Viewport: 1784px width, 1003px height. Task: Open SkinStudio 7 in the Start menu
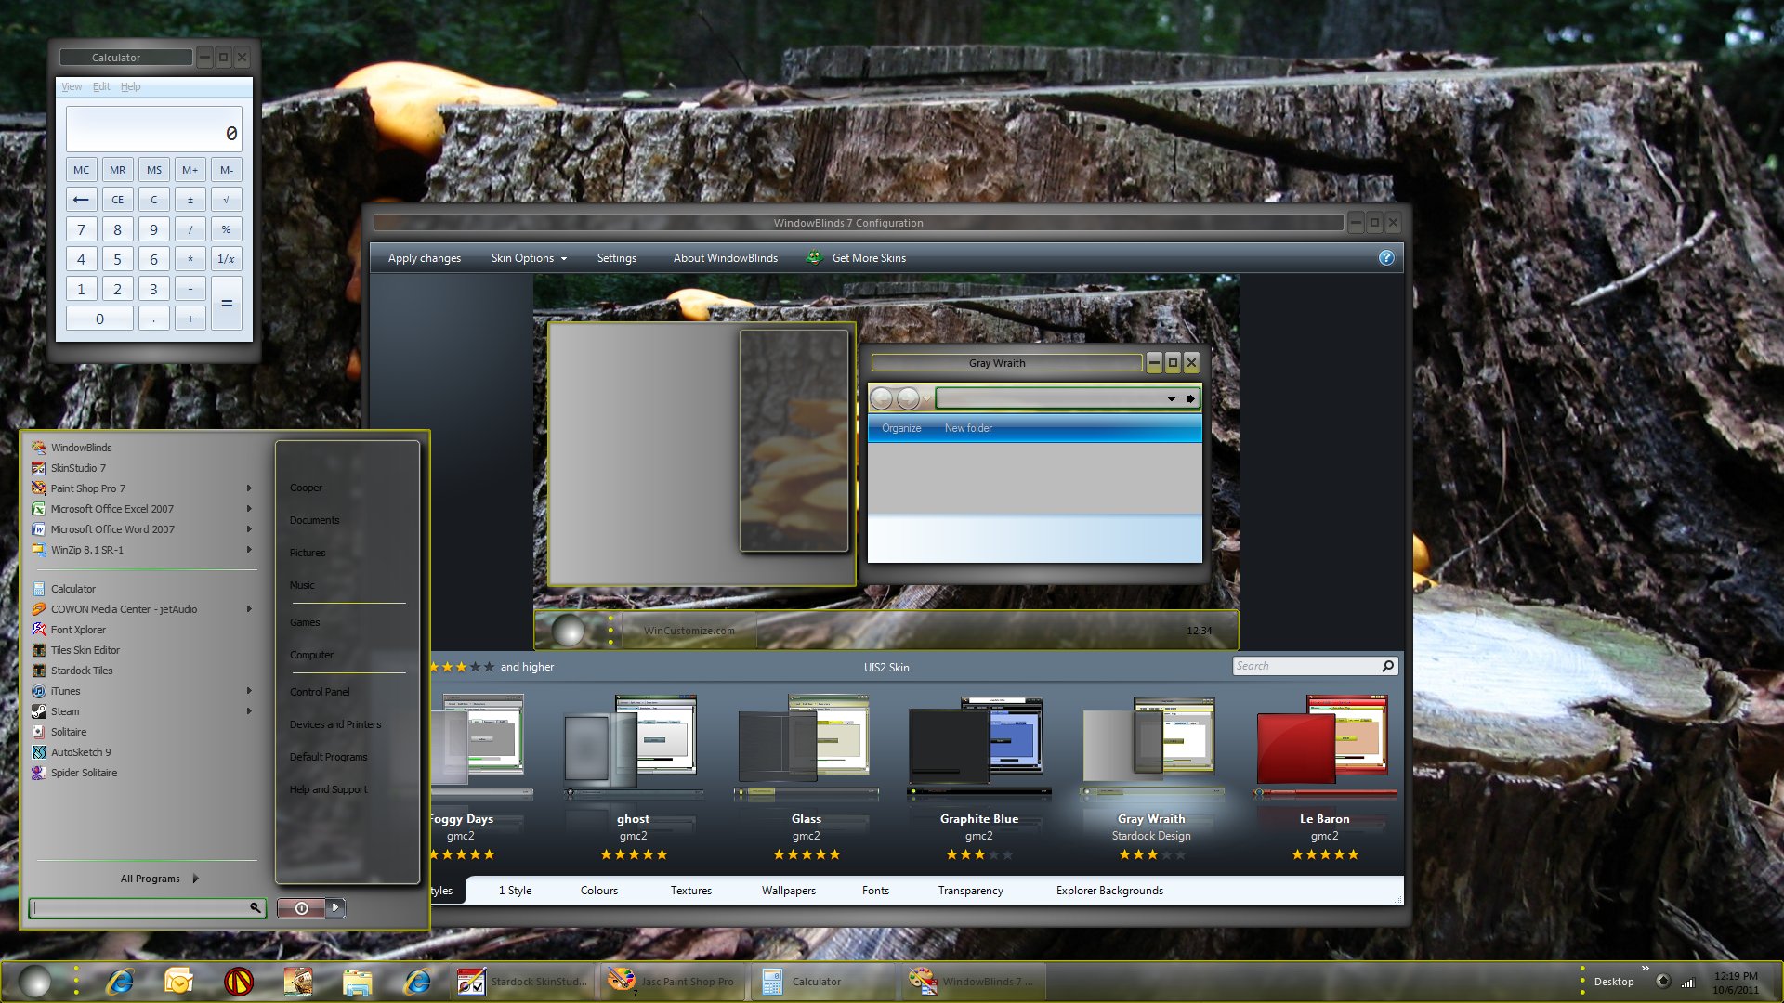tap(78, 468)
